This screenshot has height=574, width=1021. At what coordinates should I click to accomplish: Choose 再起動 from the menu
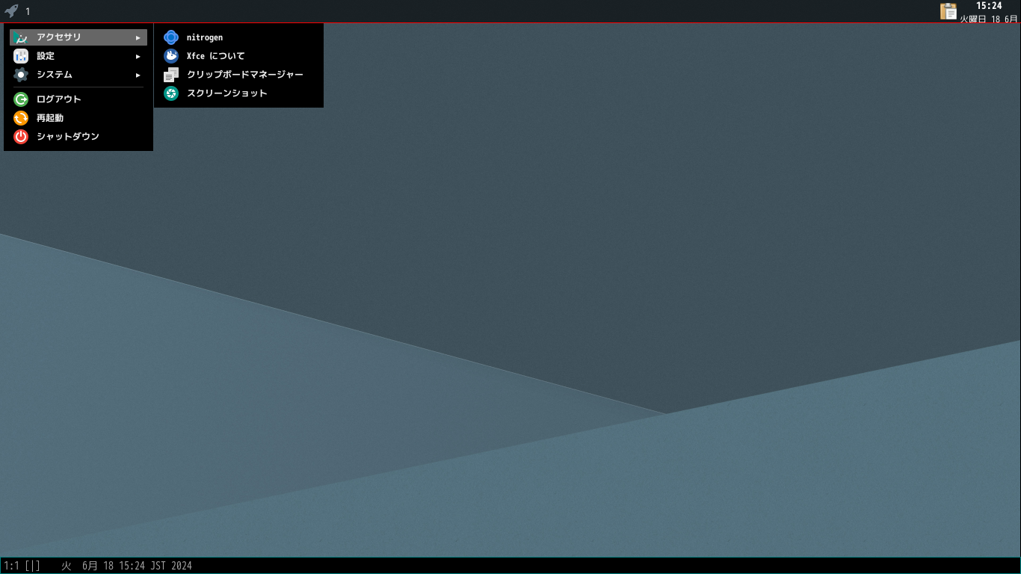pos(78,118)
